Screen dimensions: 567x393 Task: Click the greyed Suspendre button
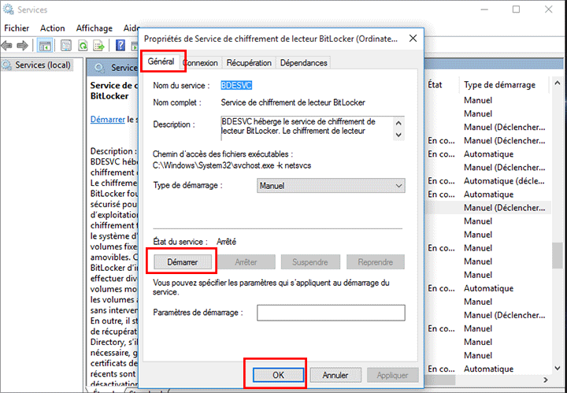310,262
